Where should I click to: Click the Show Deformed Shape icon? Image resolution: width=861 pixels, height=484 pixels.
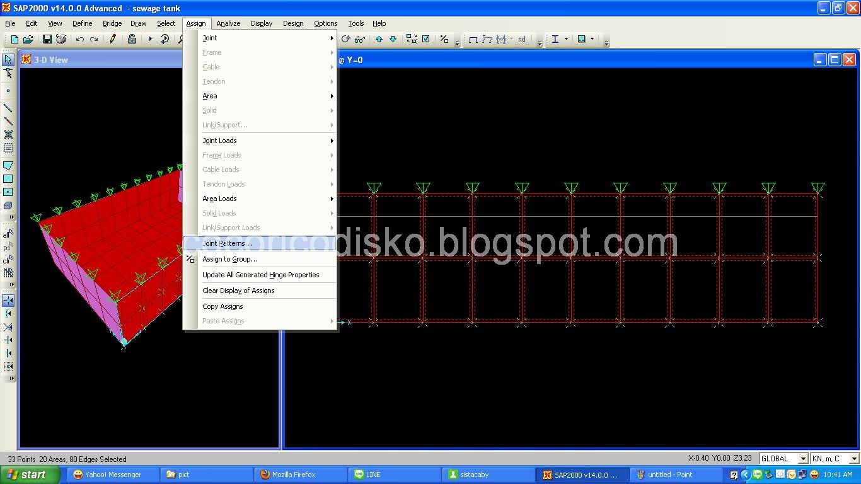pos(487,39)
